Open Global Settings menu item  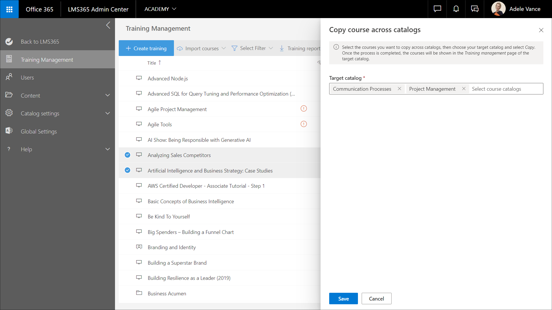point(39,131)
